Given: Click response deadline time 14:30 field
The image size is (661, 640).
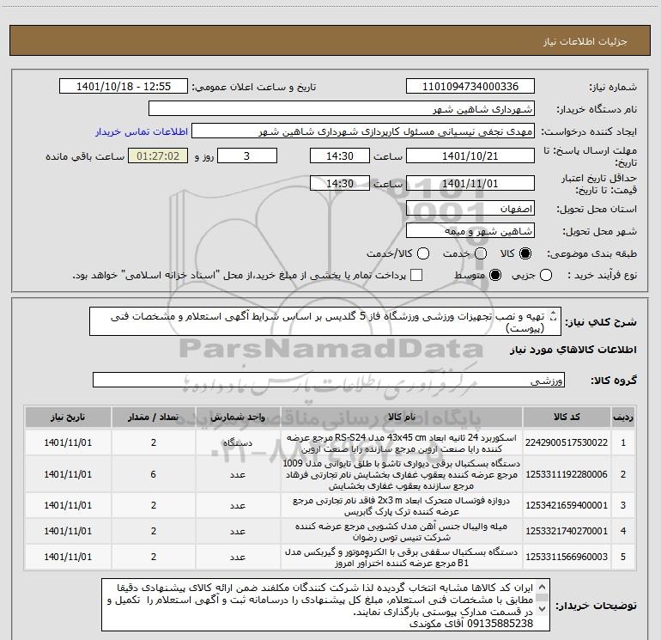Looking at the screenshot, I should [340, 156].
